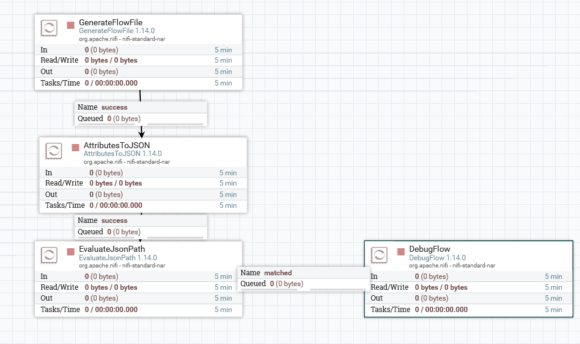Click DebugFlow's In stats row
The height and width of the screenshot is (344, 580).
(x=469, y=277)
